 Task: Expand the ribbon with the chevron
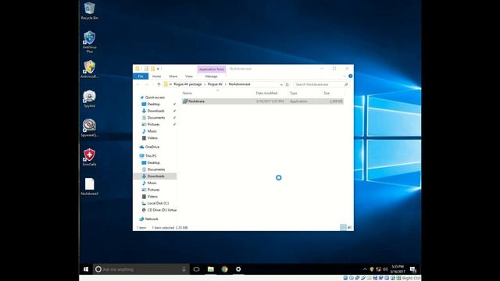[344, 76]
